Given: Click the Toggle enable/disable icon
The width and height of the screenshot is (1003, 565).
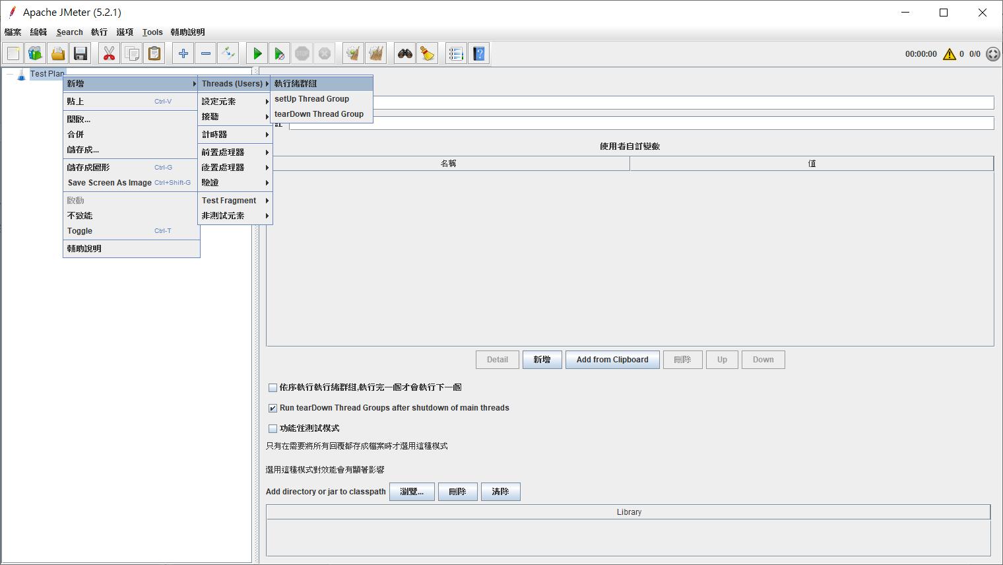Looking at the screenshot, I should 228,53.
